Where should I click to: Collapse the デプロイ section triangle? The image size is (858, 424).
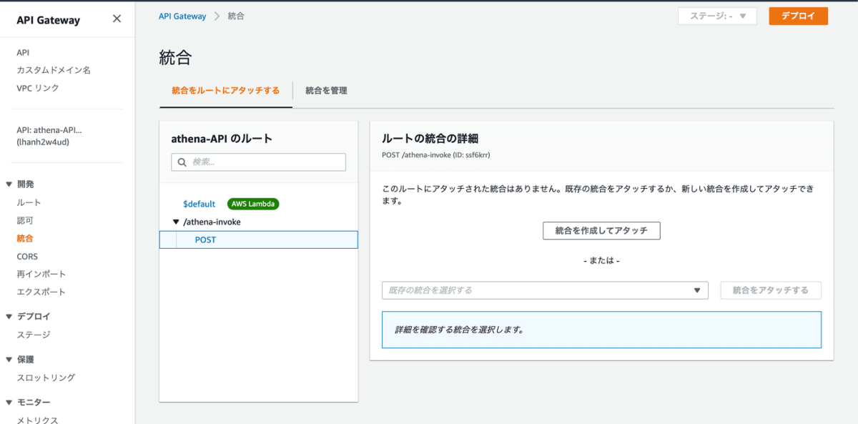[9, 316]
